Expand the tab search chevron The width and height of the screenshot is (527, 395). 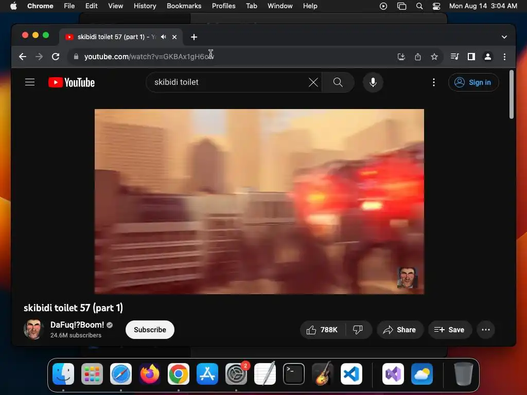pos(504,37)
